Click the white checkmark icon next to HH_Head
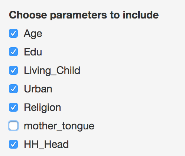The image size is (185, 156). pyautogui.click(x=13, y=144)
